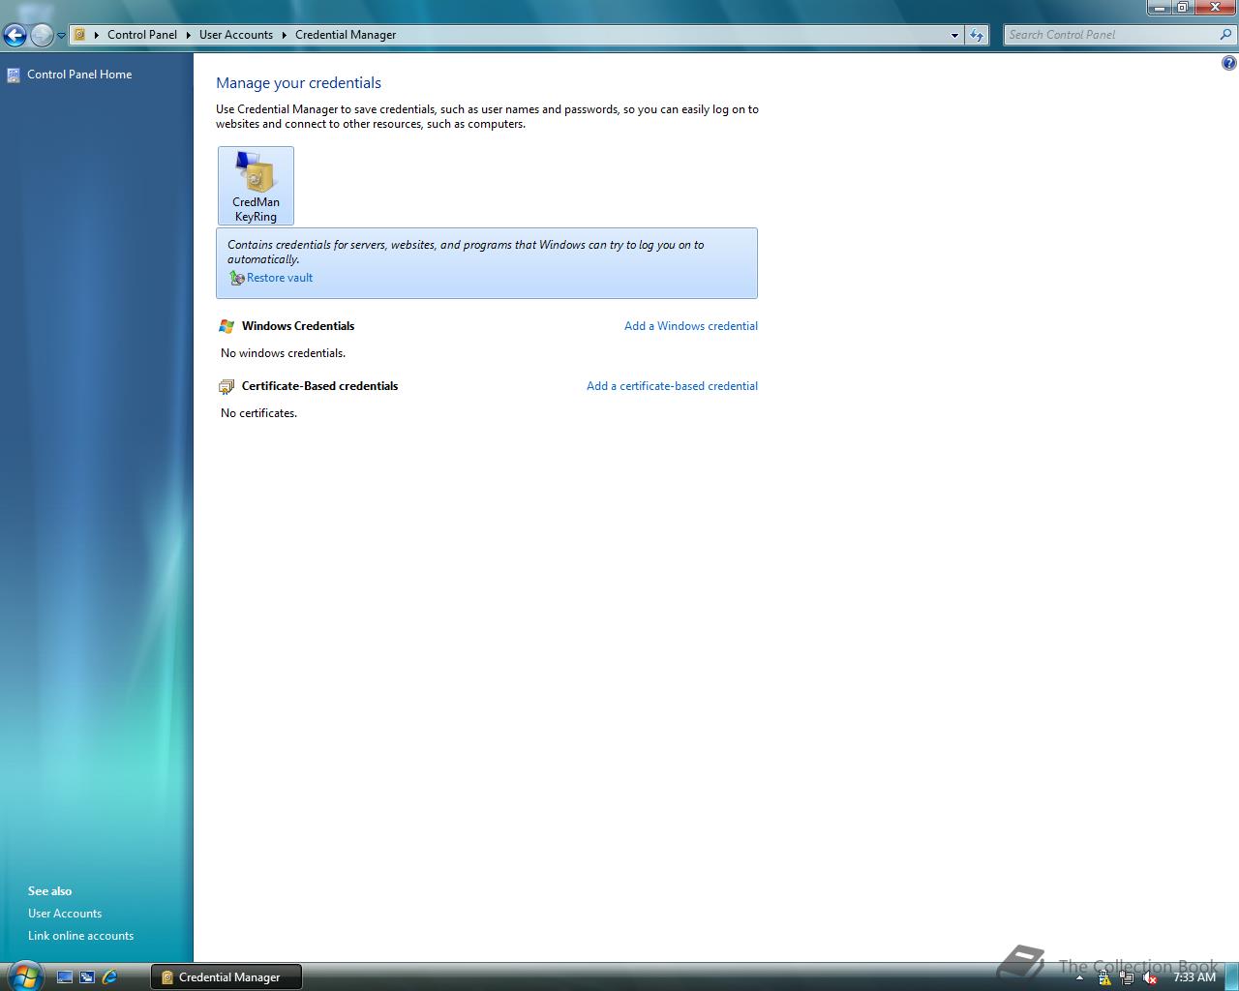The image size is (1239, 991).
Task: Click Switch between windows in Quick Launch
Action: [87, 977]
